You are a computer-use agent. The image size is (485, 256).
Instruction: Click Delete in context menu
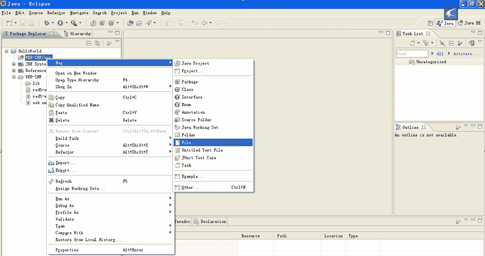coord(110,120)
